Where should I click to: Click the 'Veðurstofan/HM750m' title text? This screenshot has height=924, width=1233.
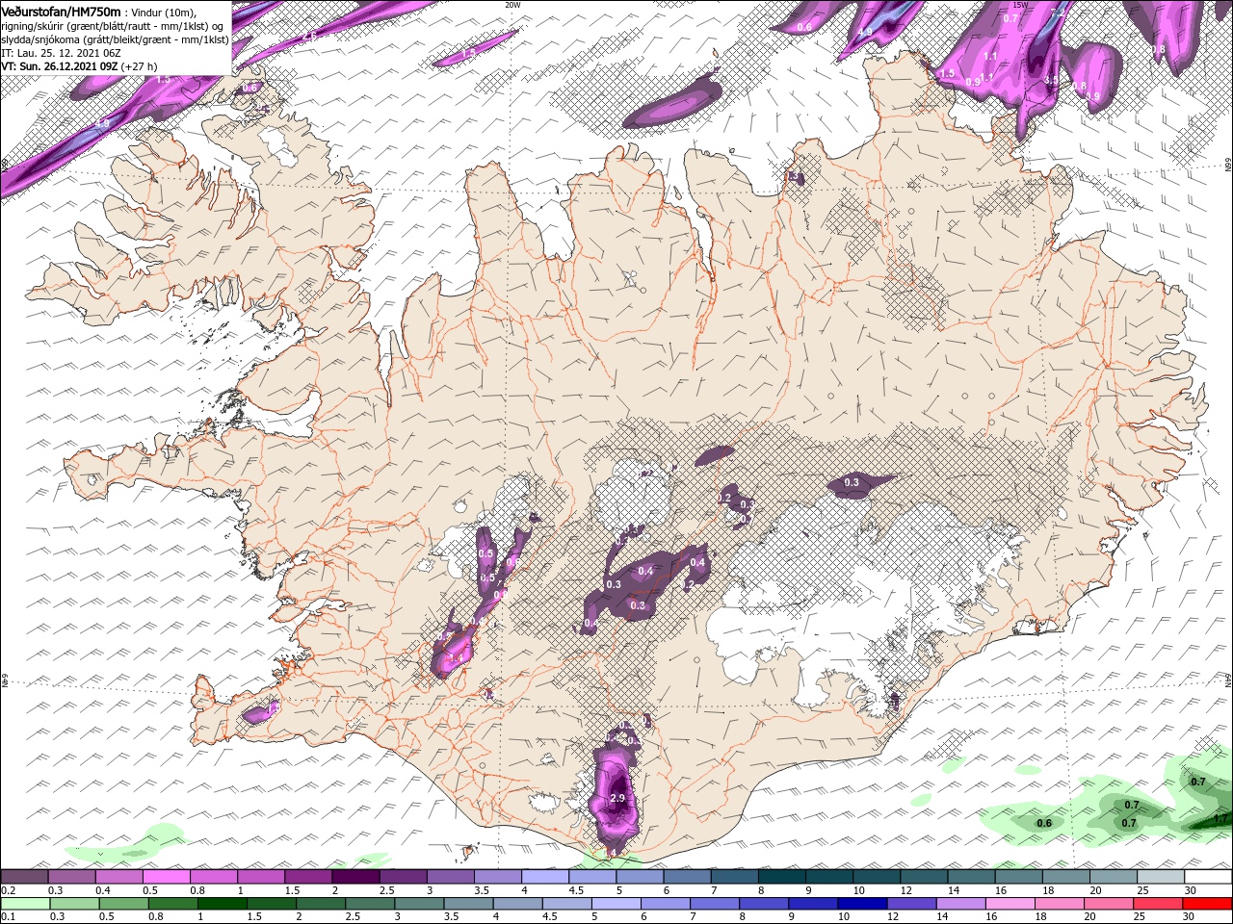pyautogui.click(x=61, y=12)
